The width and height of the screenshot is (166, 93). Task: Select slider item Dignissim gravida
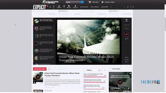(44, 36)
